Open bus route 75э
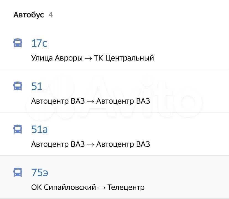 [40, 172]
